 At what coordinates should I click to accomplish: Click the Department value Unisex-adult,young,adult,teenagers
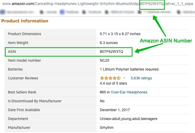point(128,119)
